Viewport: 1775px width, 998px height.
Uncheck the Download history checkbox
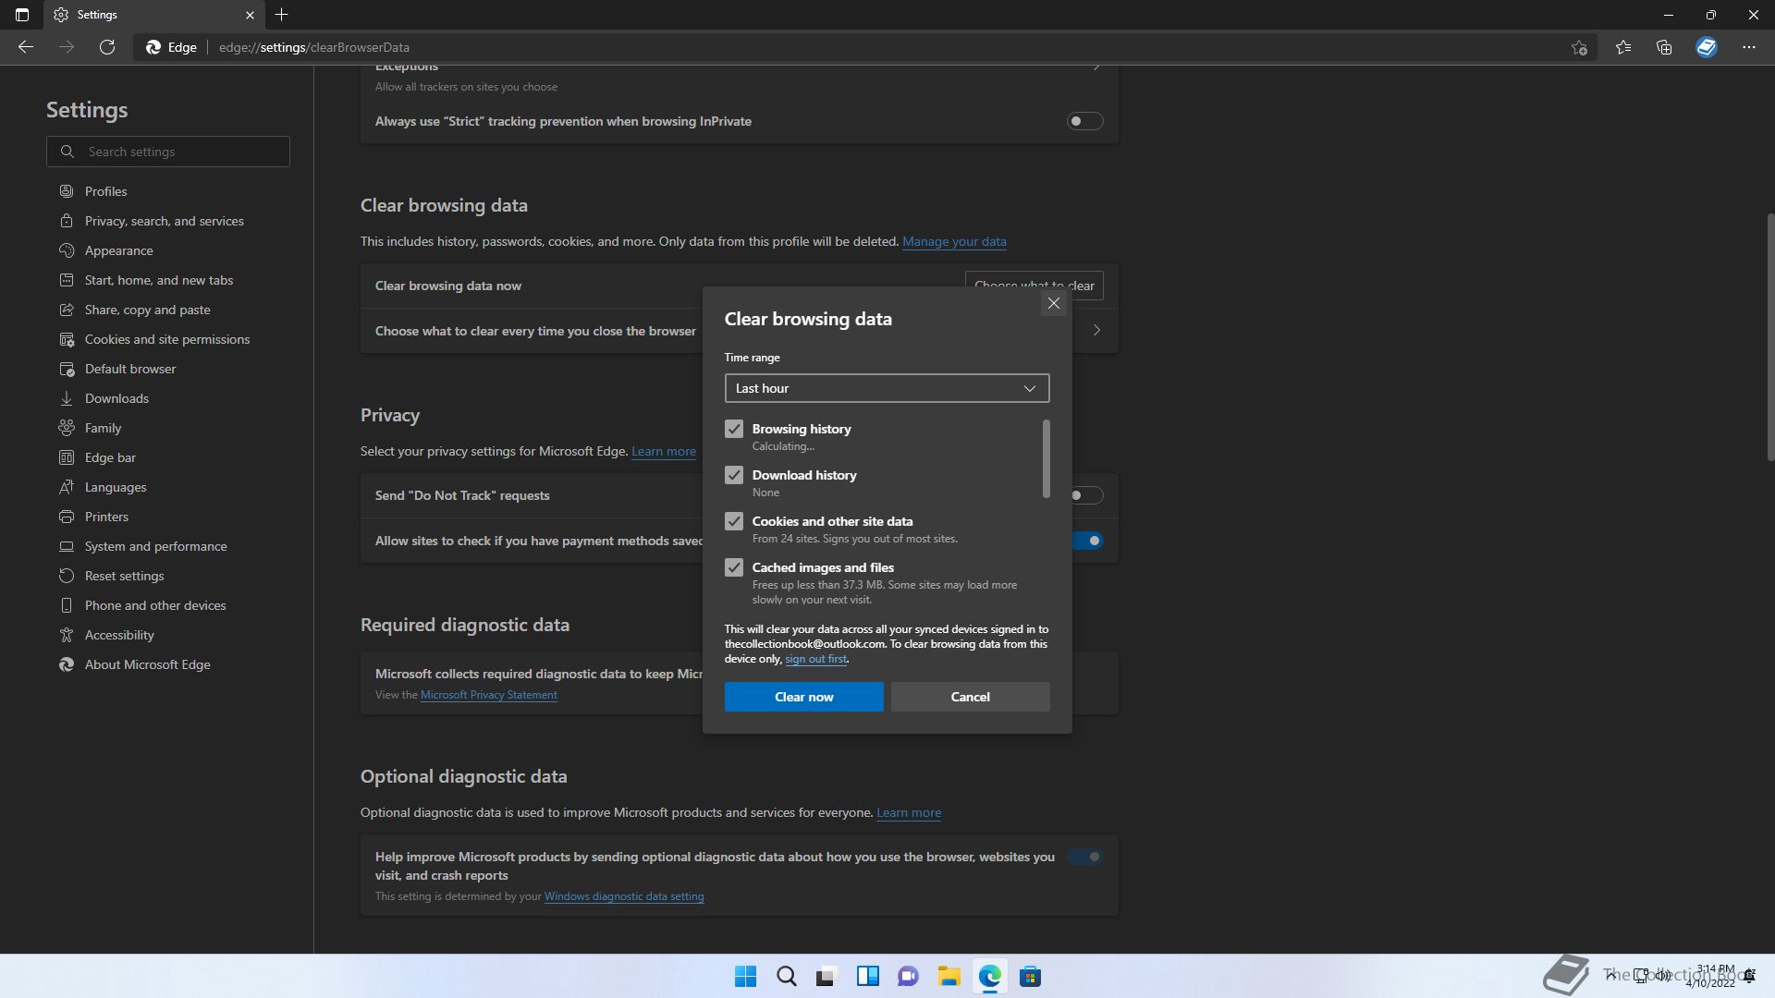[x=734, y=475]
